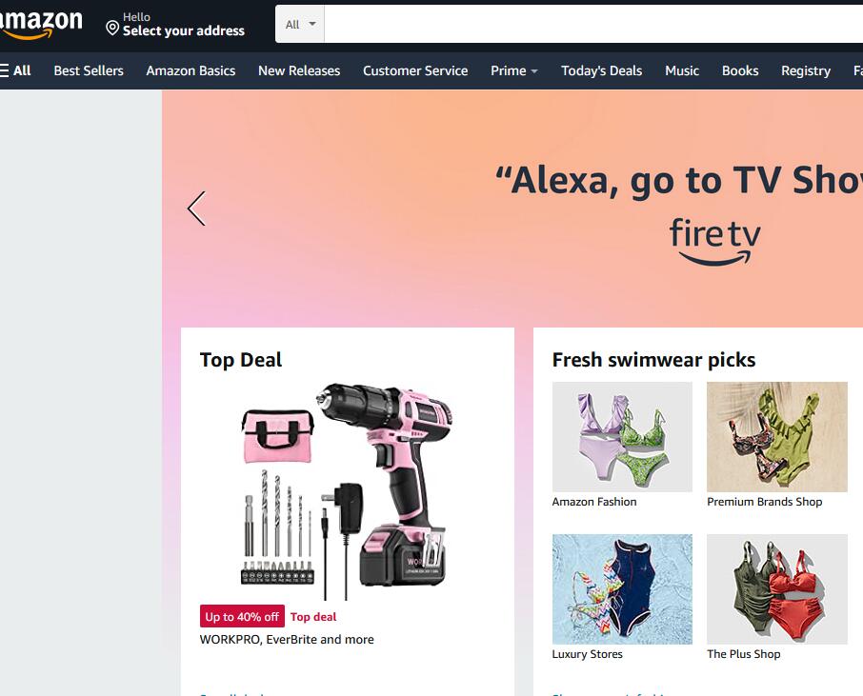Open the hamburger All menu
This screenshot has width=863, height=696.
click(x=15, y=70)
